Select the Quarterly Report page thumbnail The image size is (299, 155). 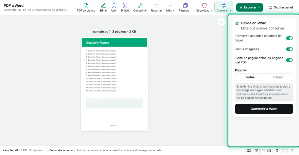(115, 84)
